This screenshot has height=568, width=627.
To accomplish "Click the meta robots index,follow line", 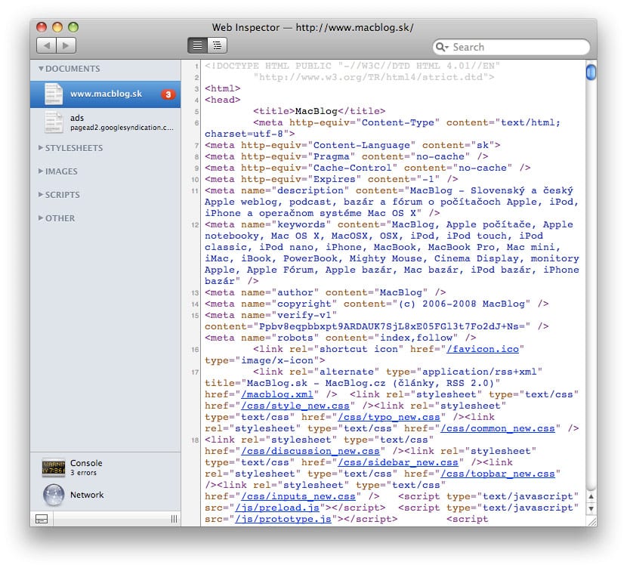I will click(340, 338).
